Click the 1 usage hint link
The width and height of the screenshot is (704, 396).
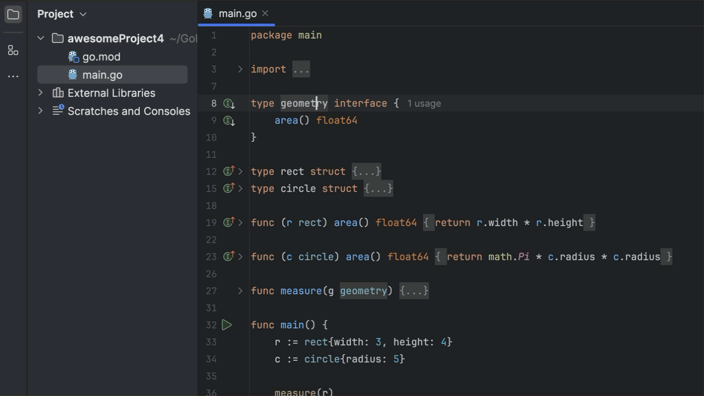coord(424,103)
